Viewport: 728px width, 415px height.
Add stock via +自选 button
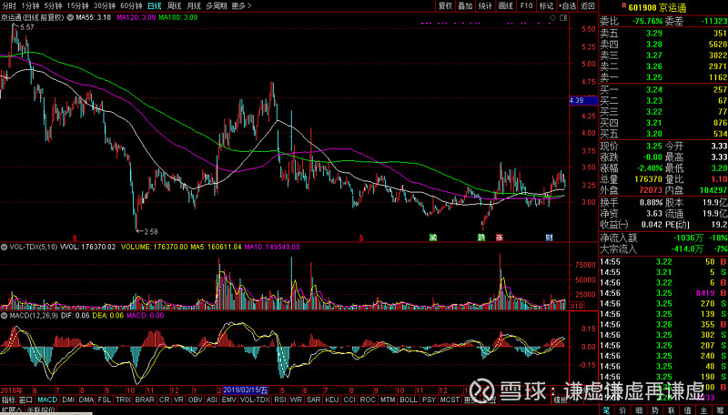point(567,6)
